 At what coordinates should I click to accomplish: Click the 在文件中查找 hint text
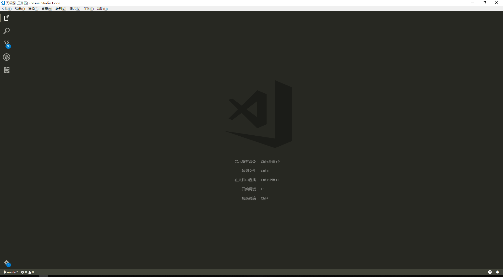pyautogui.click(x=245, y=180)
